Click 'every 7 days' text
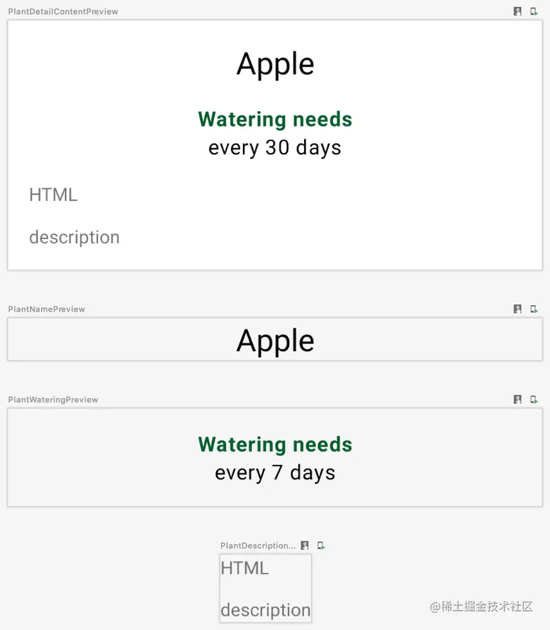550x630 pixels. tap(275, 473)
